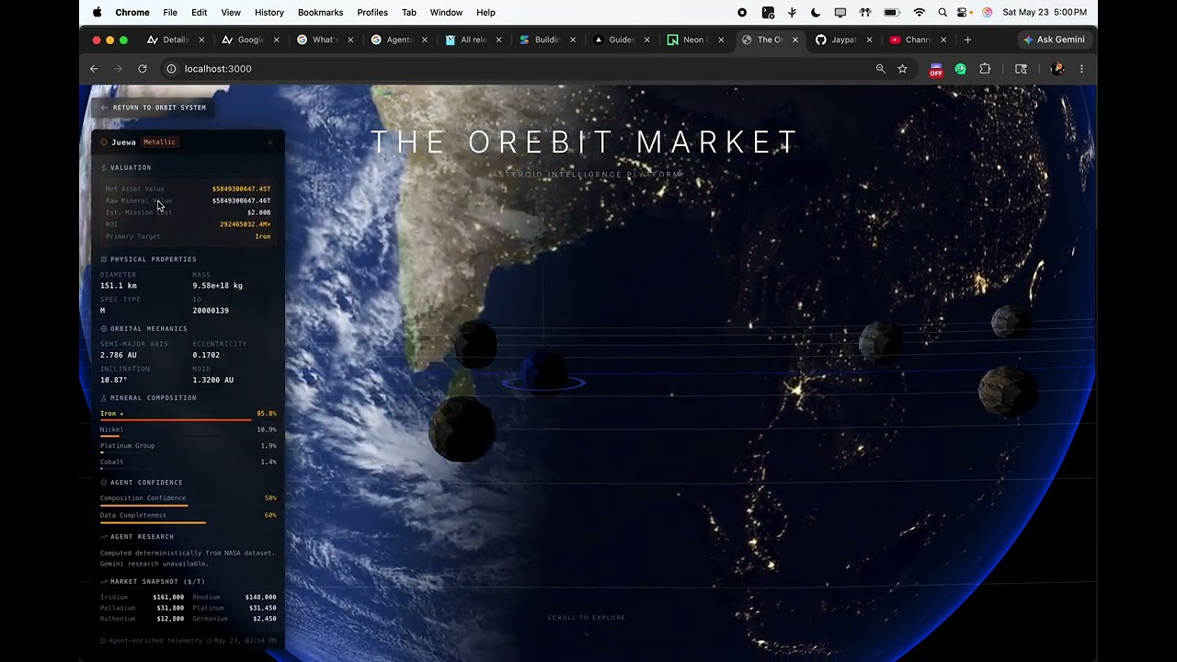Bookmark this page with the star icon
The width and height of the screenshot is (1177, 662).
click(903, 69)
